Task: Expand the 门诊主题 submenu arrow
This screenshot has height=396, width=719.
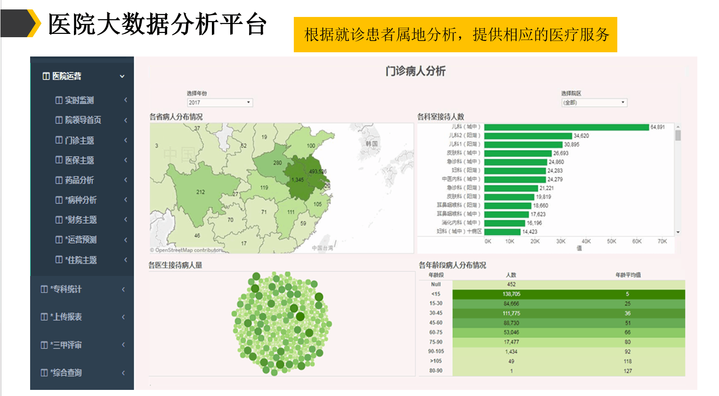Action: tap(126, 140)
